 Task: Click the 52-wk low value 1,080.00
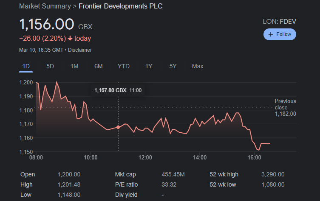click(x=273, y=185)
